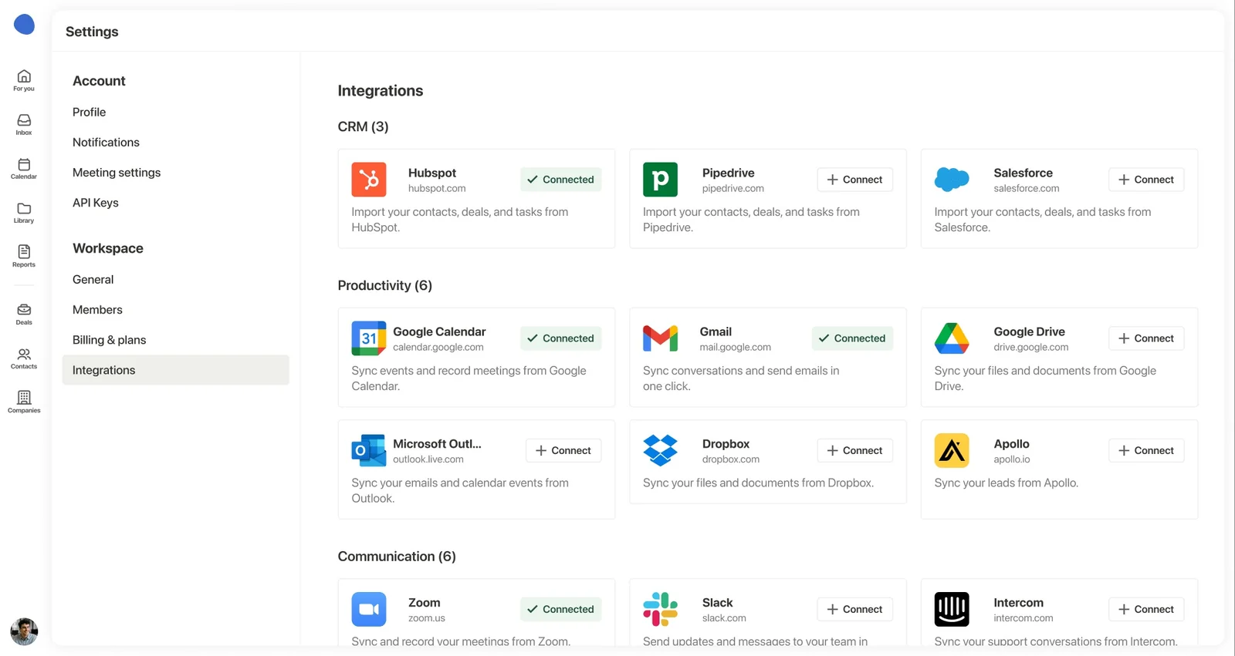Toggle the Hubspot Connected status button
Image resolution: width=1235 pixels, height=656 pixels.
pyautogui.click(x=561, y=180)
